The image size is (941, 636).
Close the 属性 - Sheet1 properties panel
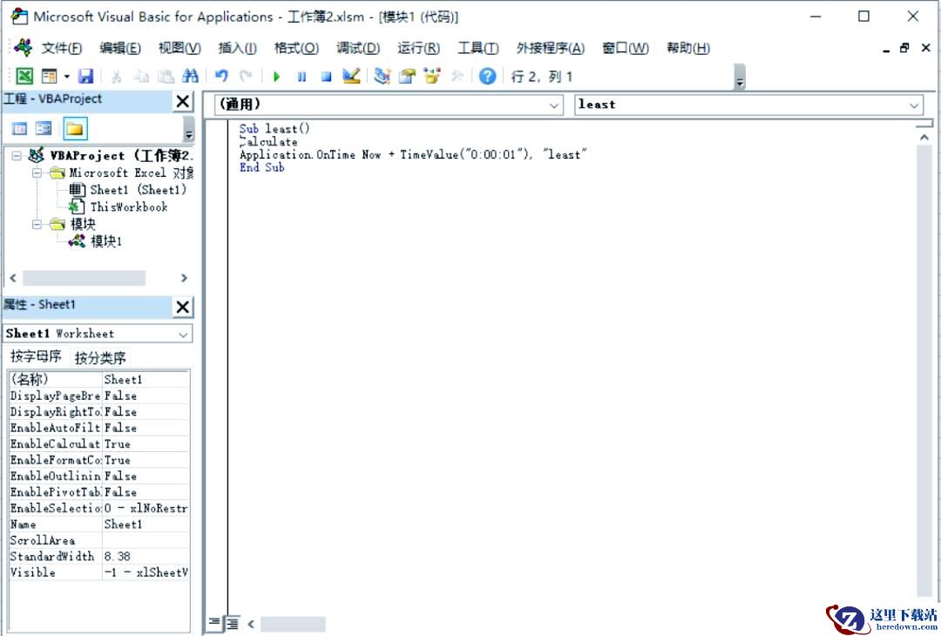pos(182,307)
